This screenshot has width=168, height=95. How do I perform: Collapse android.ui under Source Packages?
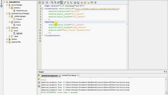point(9,8)
